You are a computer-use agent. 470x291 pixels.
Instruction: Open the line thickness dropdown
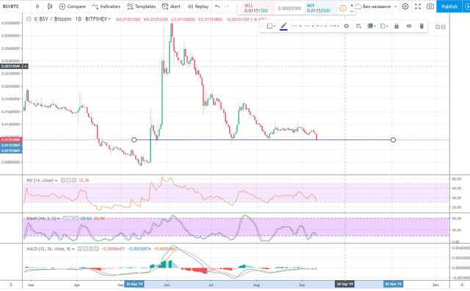pos(296,26)
